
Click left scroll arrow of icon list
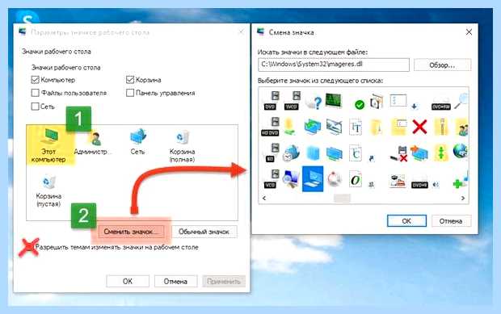tap(264, 198)
